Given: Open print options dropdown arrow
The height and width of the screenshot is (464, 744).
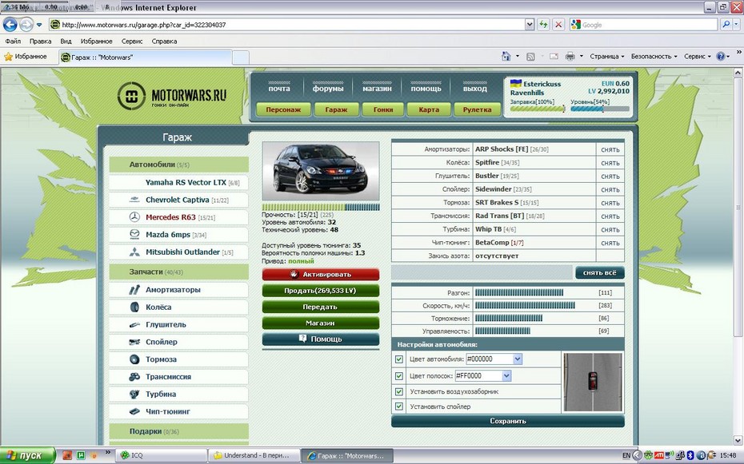Looking at the screenshot, I should click(582, 57).
